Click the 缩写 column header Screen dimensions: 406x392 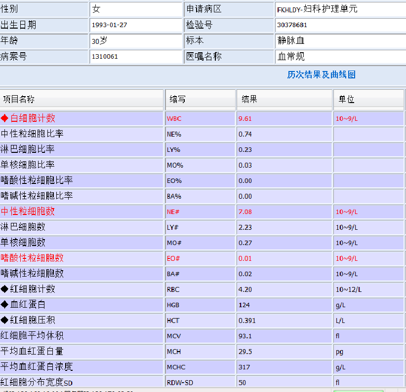[200, 100]
